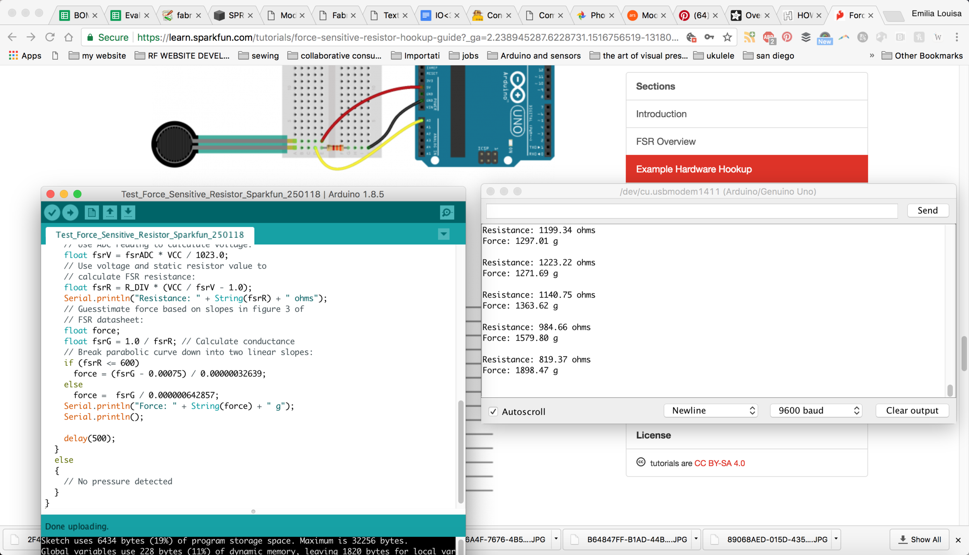Open menu for 89068AED download item
This screenshot has height=555, width=969.
point(836,539)
